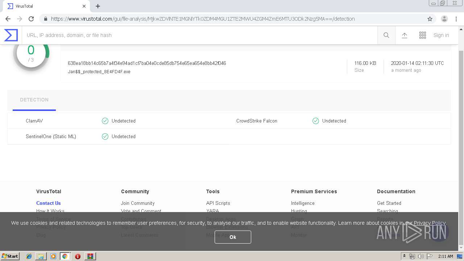Open Chrome three-dot menu
Screen dimensions: 464x261
coord(456,19)
